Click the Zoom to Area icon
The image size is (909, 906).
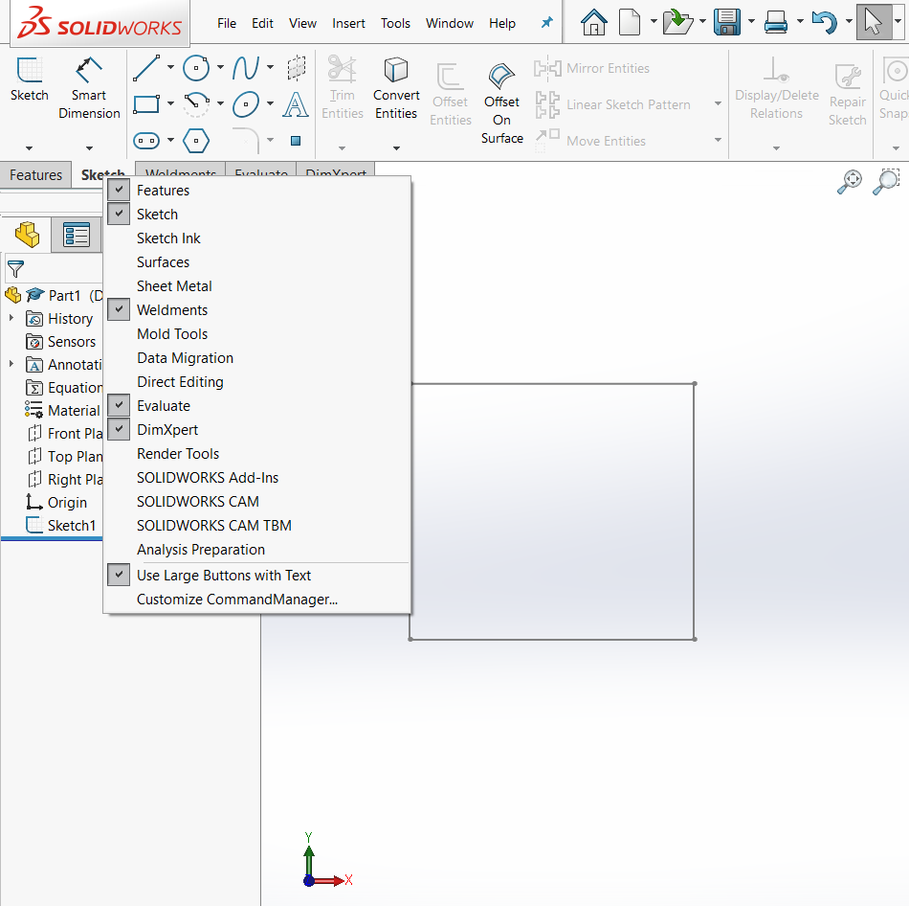pos(886,182)
